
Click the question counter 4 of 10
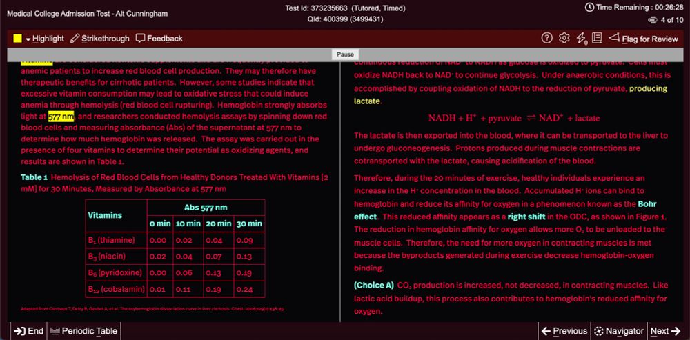coord(671,20)
